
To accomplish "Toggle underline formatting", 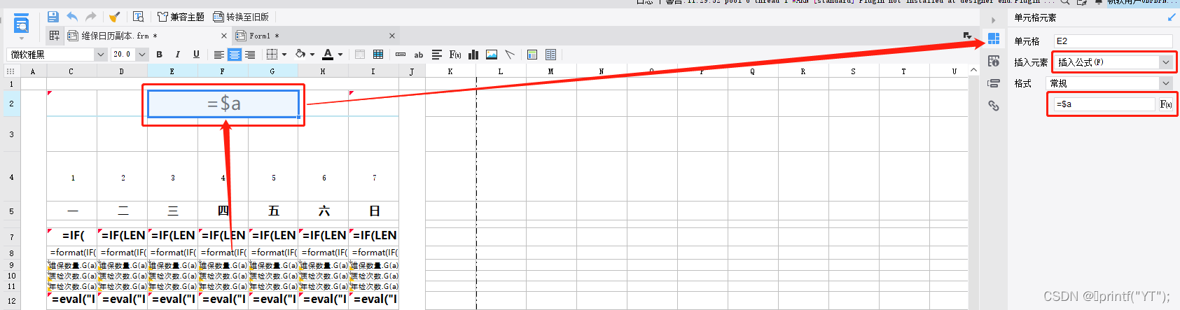I will pyautogui.click(x=196, y=55).
